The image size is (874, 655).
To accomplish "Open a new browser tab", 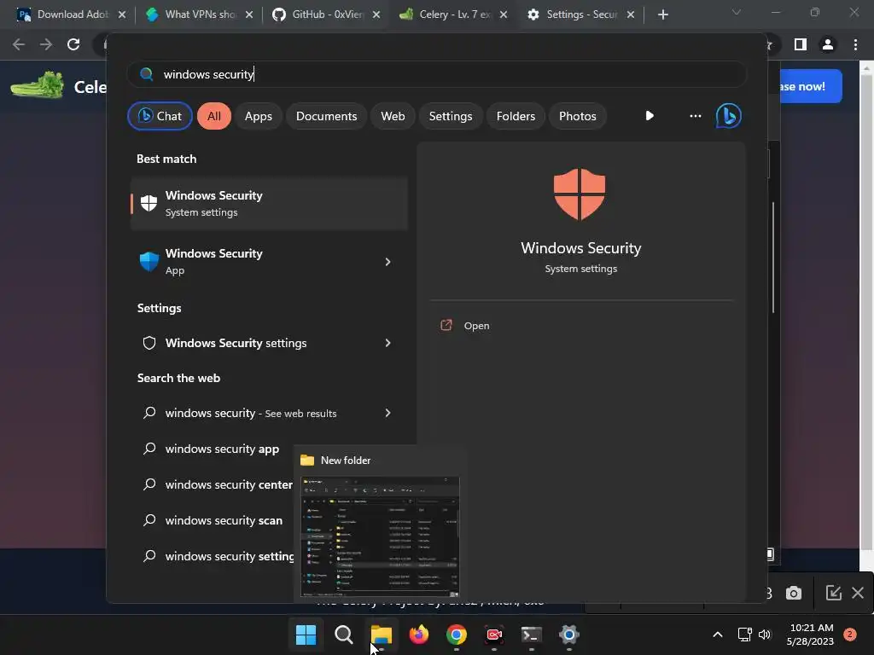I will click(662, 14).
